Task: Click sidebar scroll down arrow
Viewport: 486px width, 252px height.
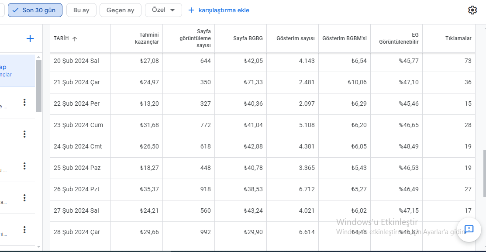Action: 38,247
